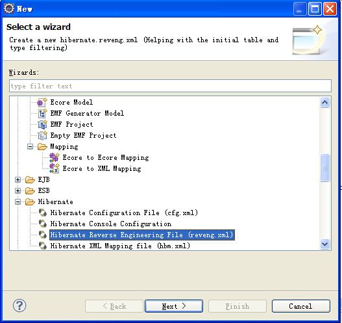
Task: Click the Eclipse gear icon in title bar
Action: tap(9, 8)
